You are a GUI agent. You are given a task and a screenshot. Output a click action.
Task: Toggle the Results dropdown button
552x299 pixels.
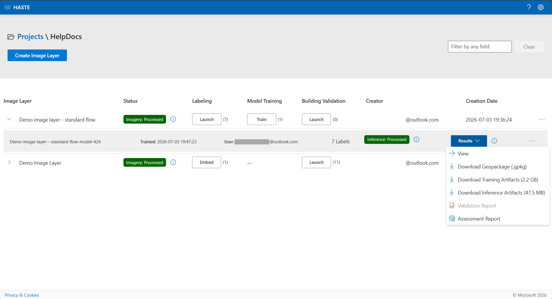(469, 141)
